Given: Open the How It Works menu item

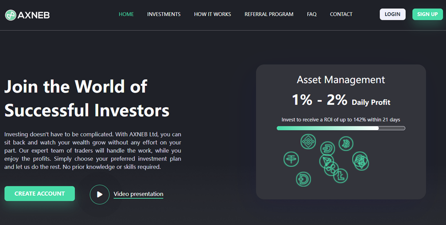Looking at the screenshot, I should (213, 14).
